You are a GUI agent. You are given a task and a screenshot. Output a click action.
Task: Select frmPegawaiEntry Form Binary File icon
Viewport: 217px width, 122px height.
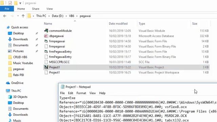pos(46,57)
